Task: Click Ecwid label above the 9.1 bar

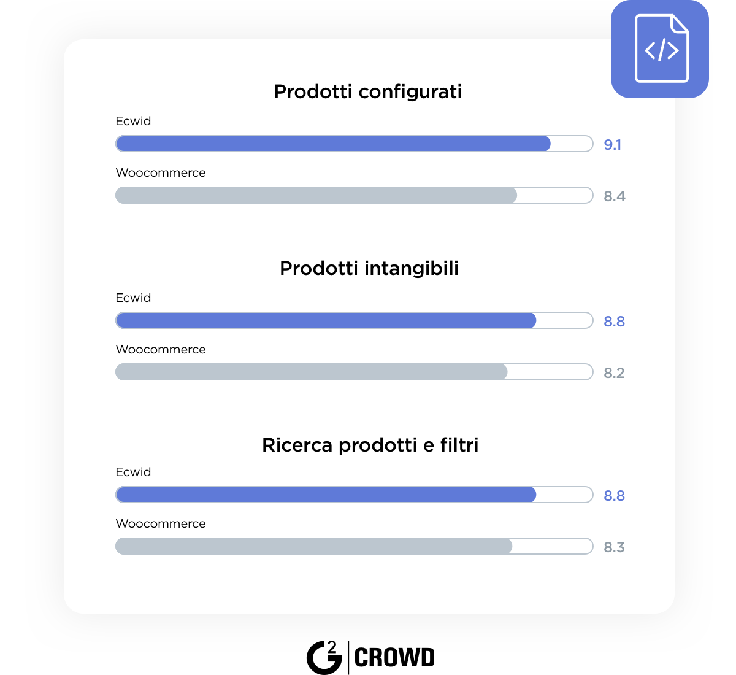Action: (133, 121)
